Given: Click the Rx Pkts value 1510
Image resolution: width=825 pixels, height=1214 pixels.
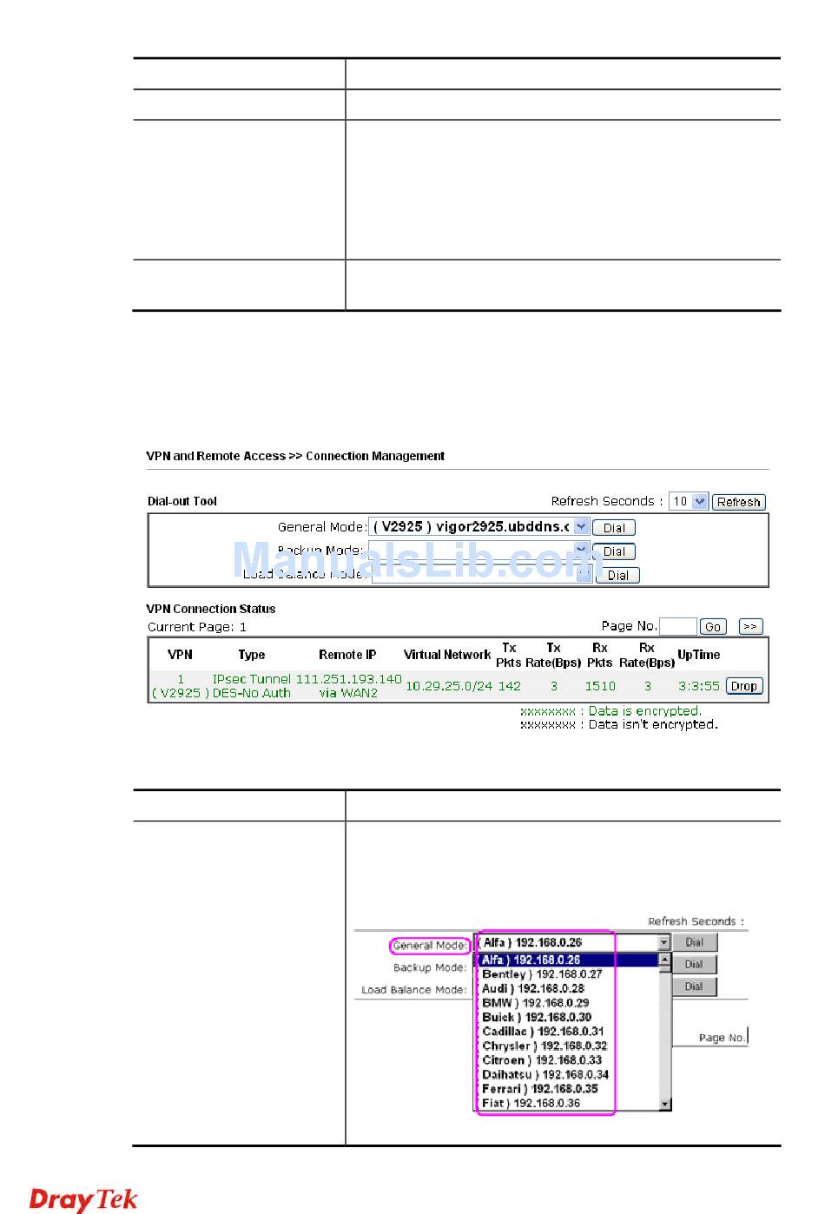Looking at the screenshot, I should coord(600,686).
